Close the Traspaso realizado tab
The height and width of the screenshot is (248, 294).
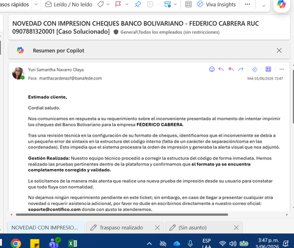coord(157,227)
